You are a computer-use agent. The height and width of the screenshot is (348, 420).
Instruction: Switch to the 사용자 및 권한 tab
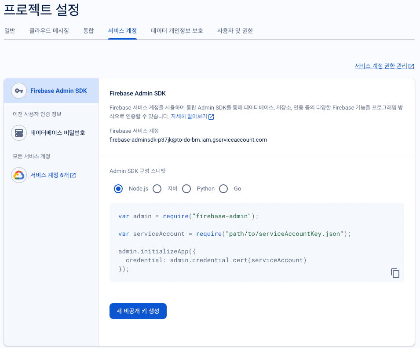point(235,31)
